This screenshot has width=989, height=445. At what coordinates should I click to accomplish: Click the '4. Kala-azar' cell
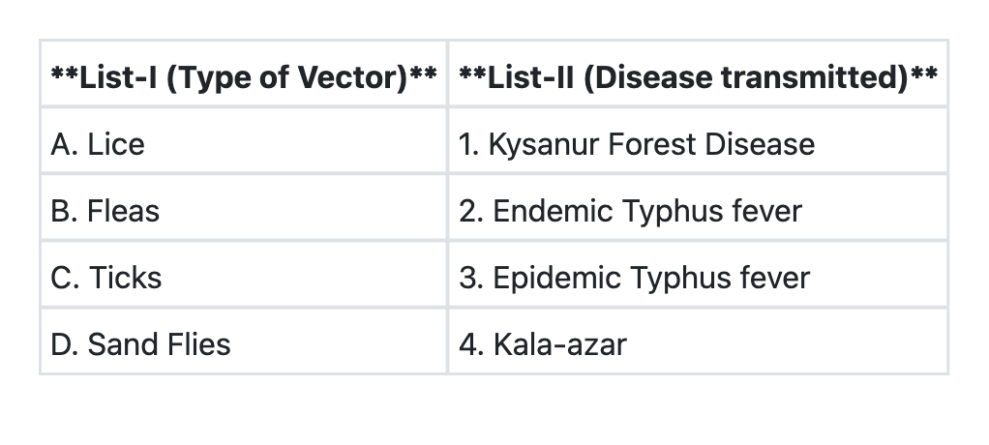[698, 344]
